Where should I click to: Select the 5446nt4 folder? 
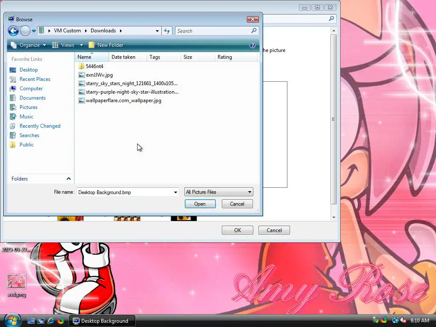[91, 66]
